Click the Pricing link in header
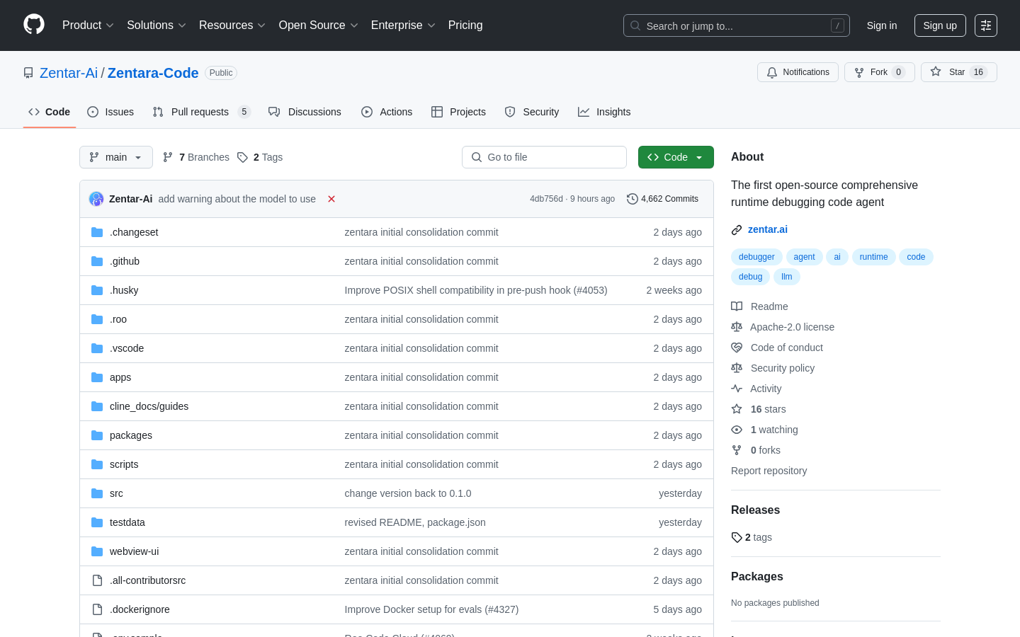The width and height of the screenshot is (1020, 637). [x=465, y=25]
